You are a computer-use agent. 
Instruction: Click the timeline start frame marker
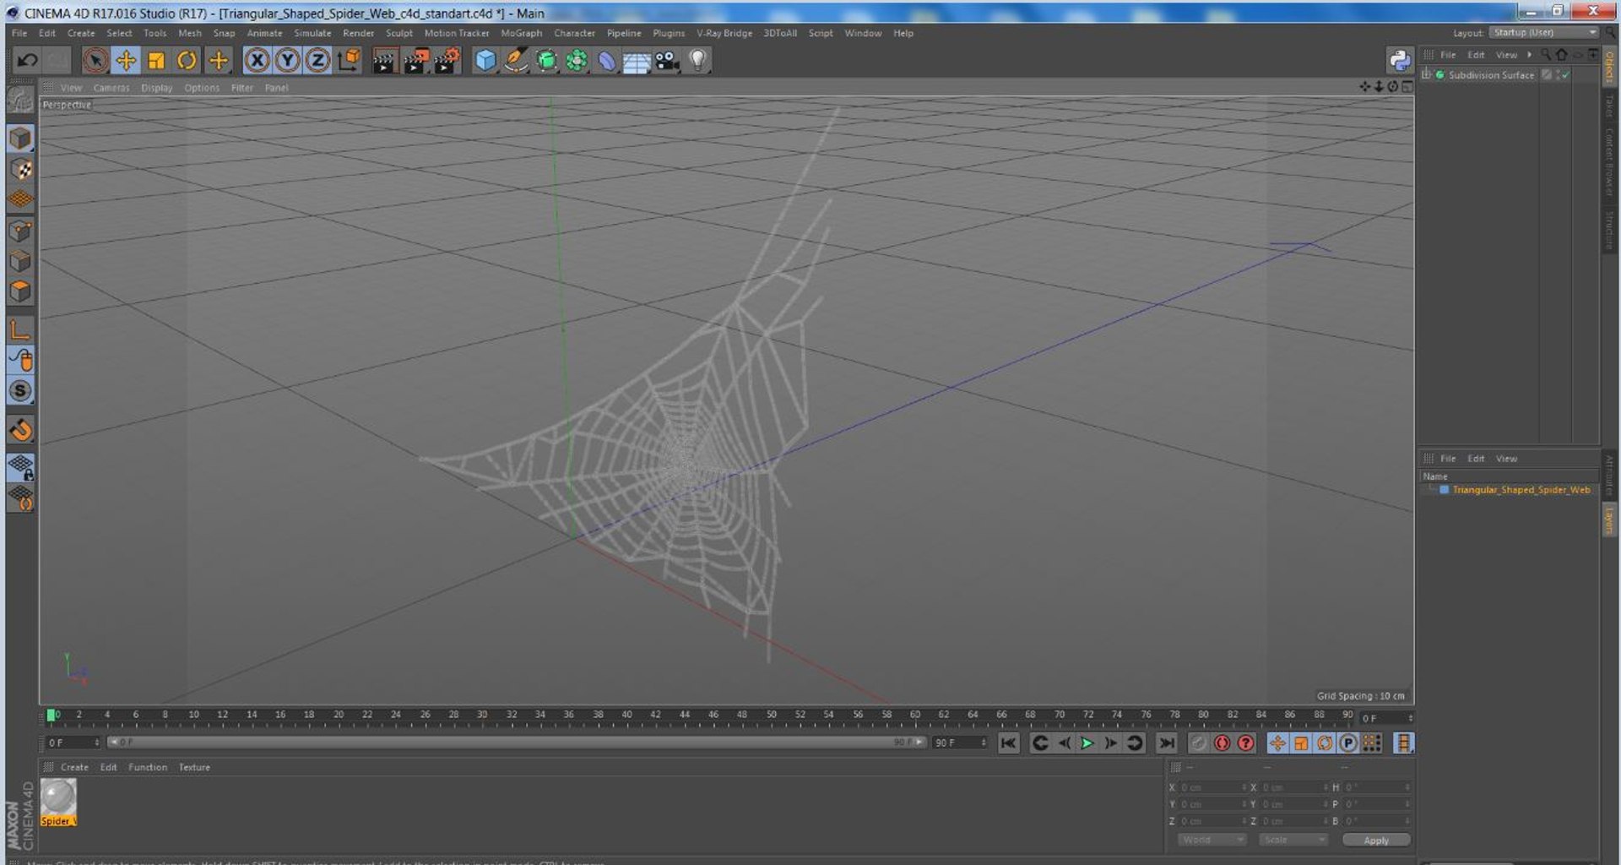pos(51,715)
